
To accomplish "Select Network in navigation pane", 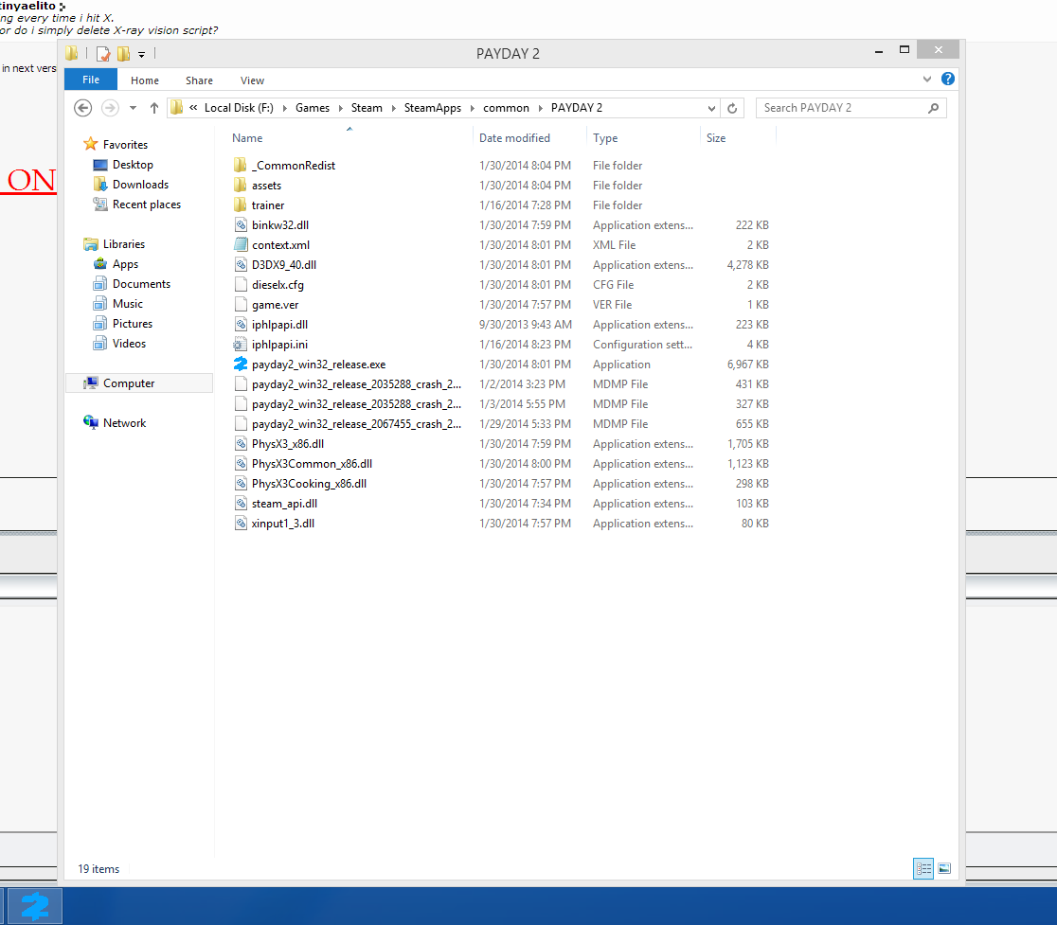I will [125, 422].
